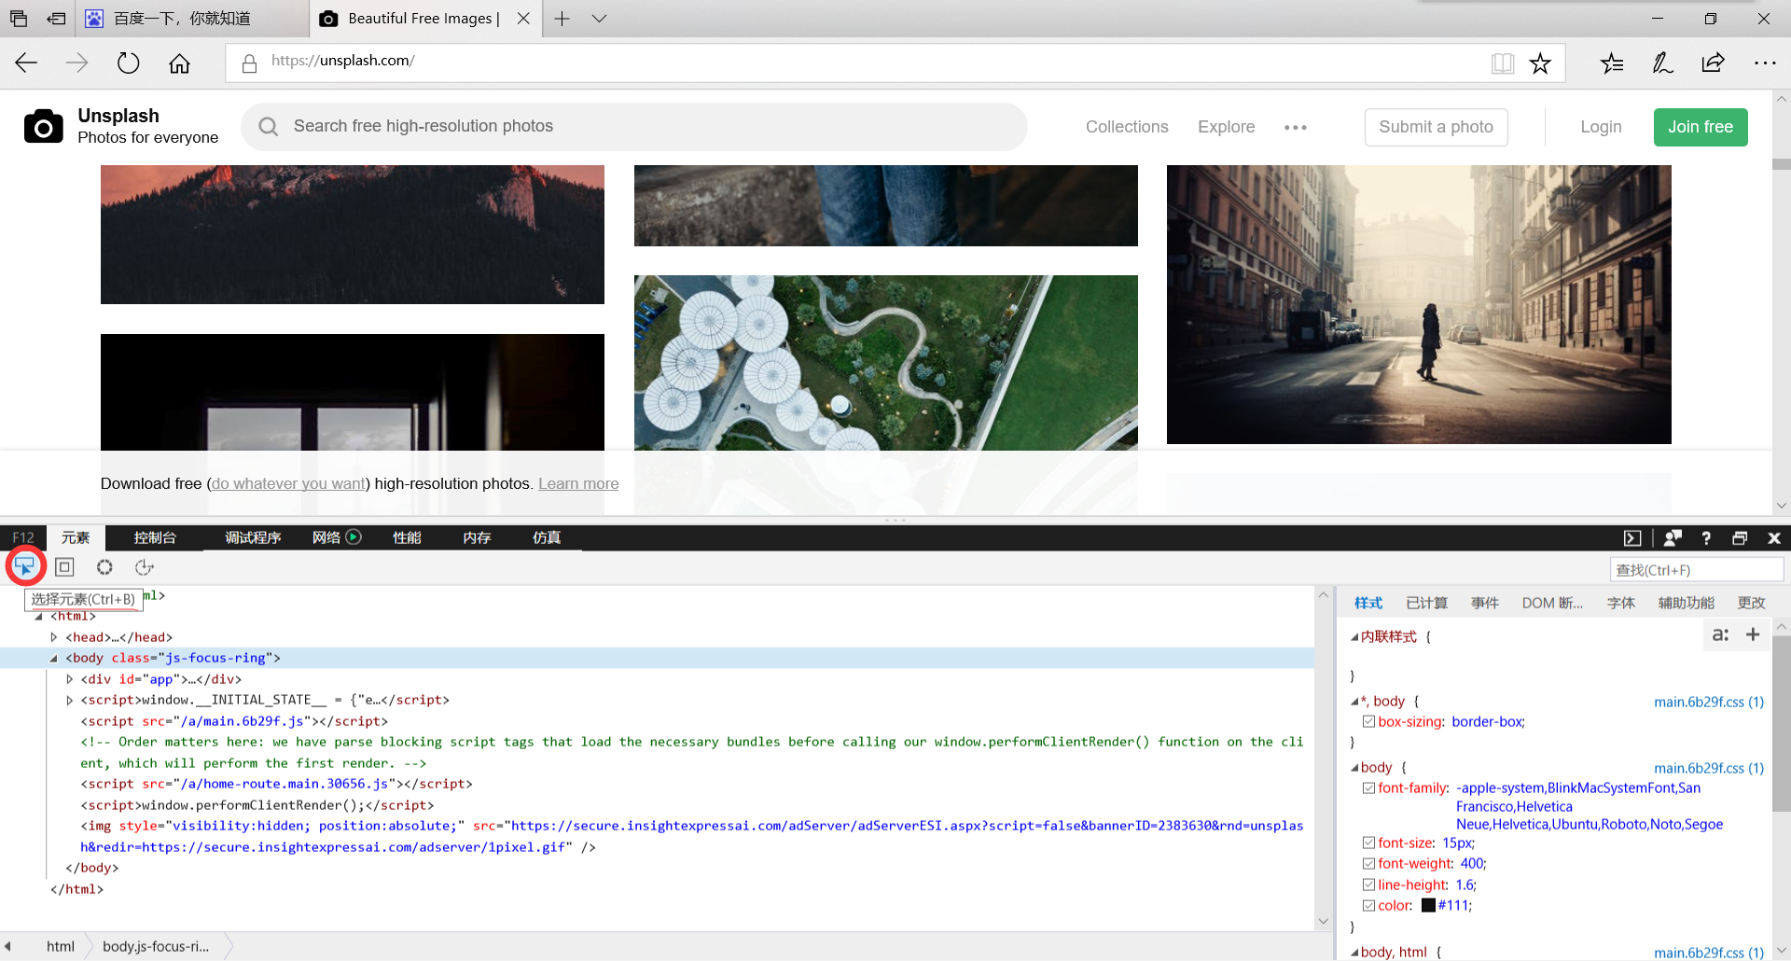
Task: Click the select element tool in DevTools
Action: tap(25, 566)
